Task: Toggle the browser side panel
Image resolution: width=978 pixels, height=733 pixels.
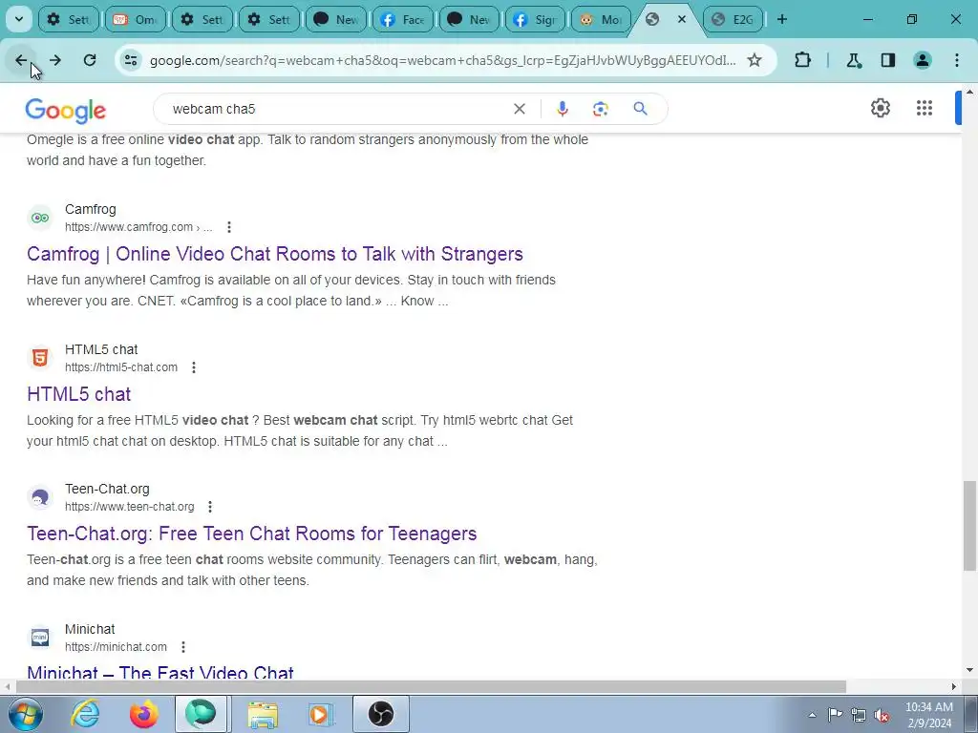Action: tap(887, 60)
